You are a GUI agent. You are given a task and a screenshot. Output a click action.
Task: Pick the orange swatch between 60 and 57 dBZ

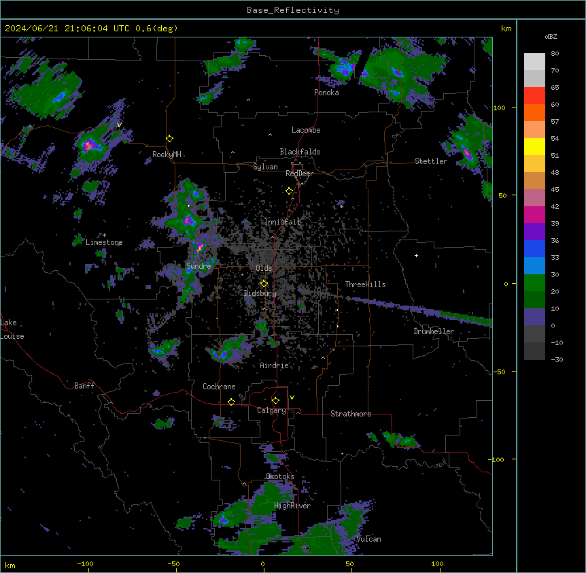click(534, 112)
